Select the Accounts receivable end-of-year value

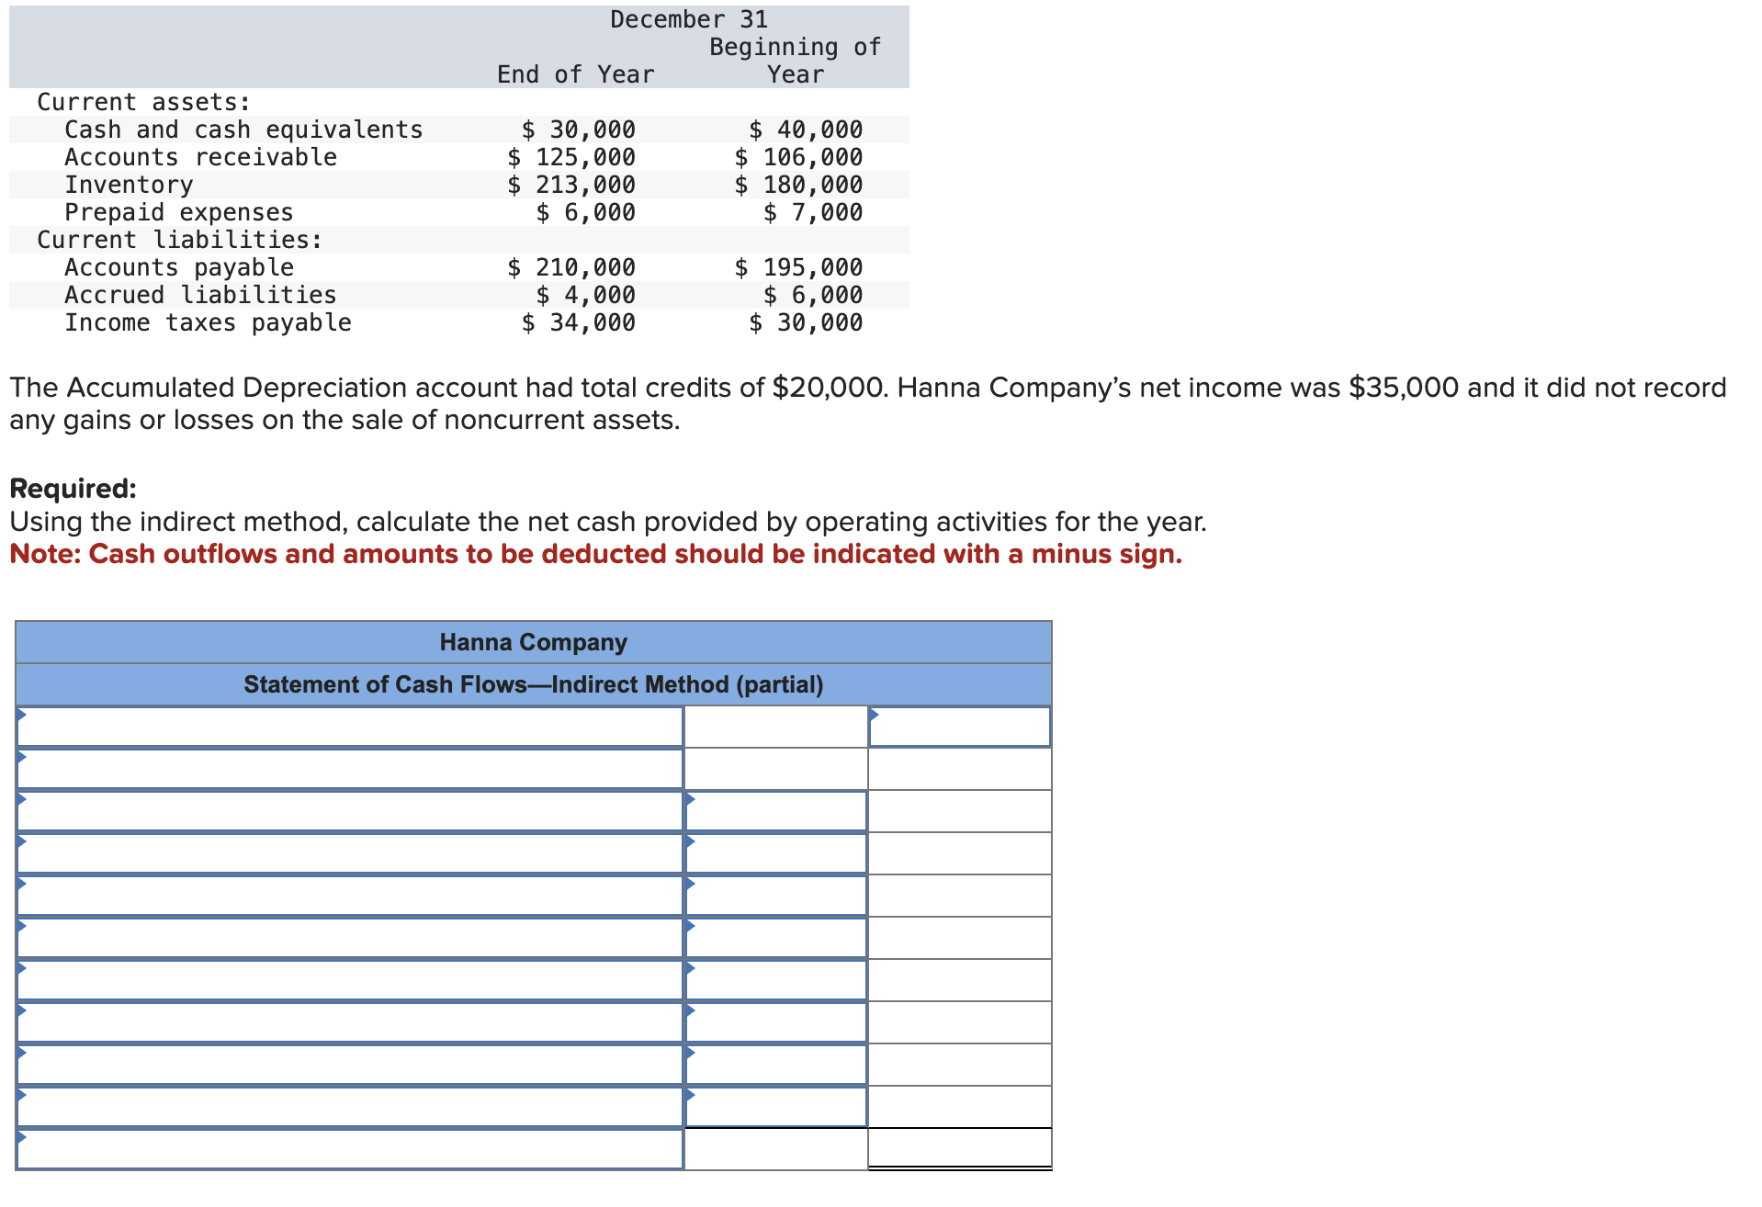[570, 157]
